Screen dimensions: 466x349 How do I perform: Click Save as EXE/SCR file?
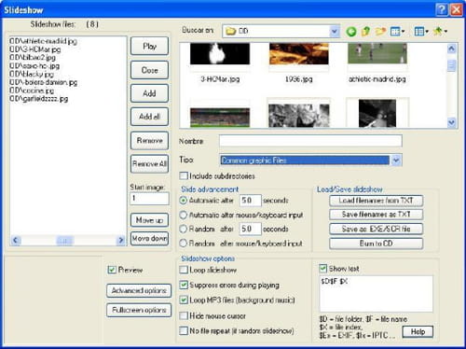(x=376, y=229)
